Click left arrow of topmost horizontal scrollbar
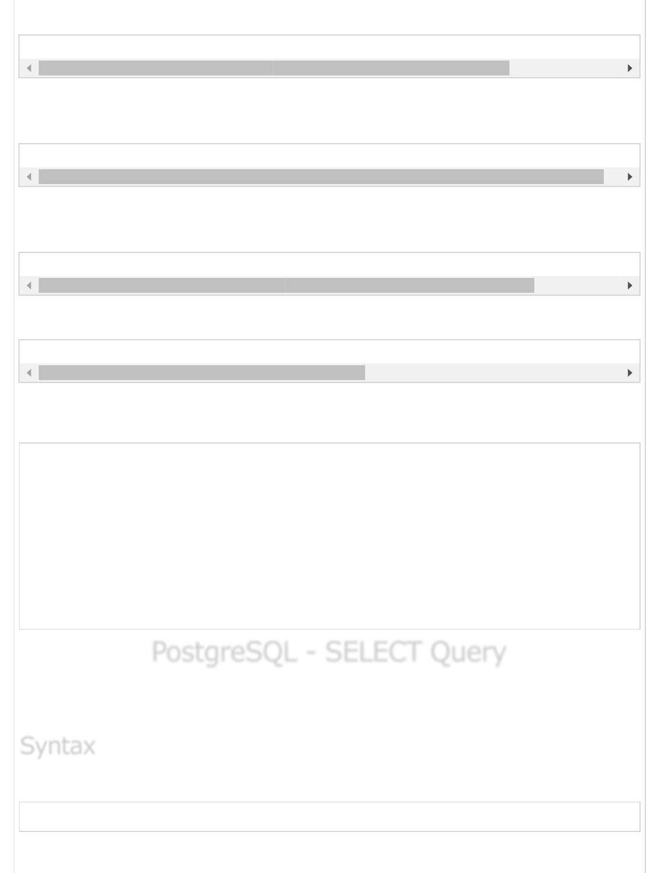 click(x=28, y=68)
